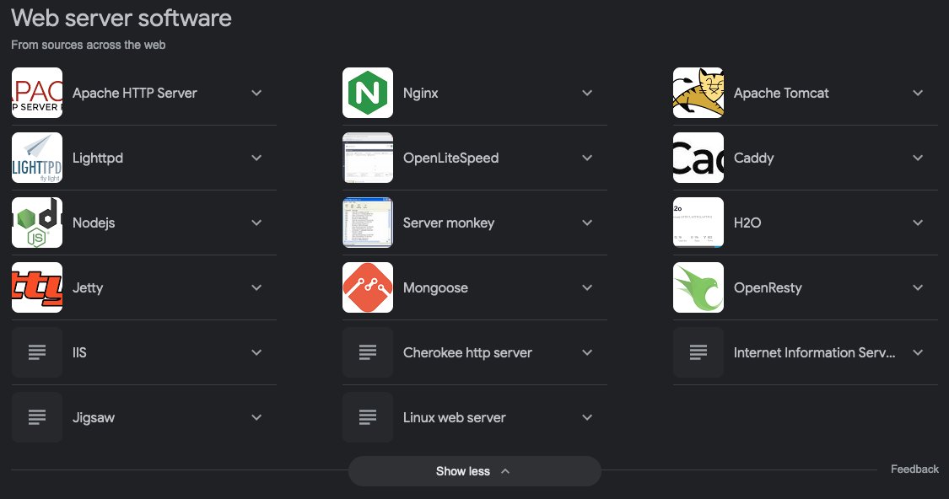Expand the Mongoose entry chevron

click(587, 288)
